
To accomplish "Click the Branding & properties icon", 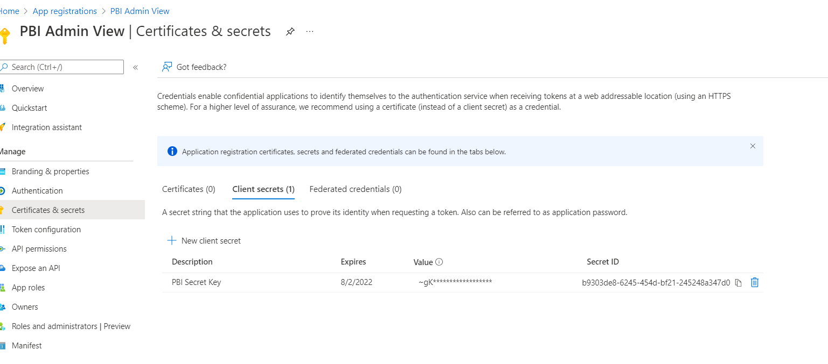I will 3,172.
